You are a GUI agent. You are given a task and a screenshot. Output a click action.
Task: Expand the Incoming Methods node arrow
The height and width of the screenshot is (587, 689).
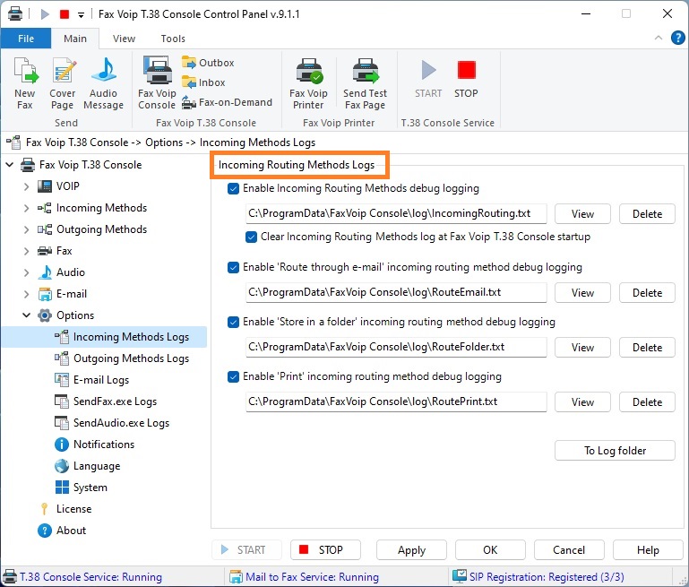tap(26, 208)
